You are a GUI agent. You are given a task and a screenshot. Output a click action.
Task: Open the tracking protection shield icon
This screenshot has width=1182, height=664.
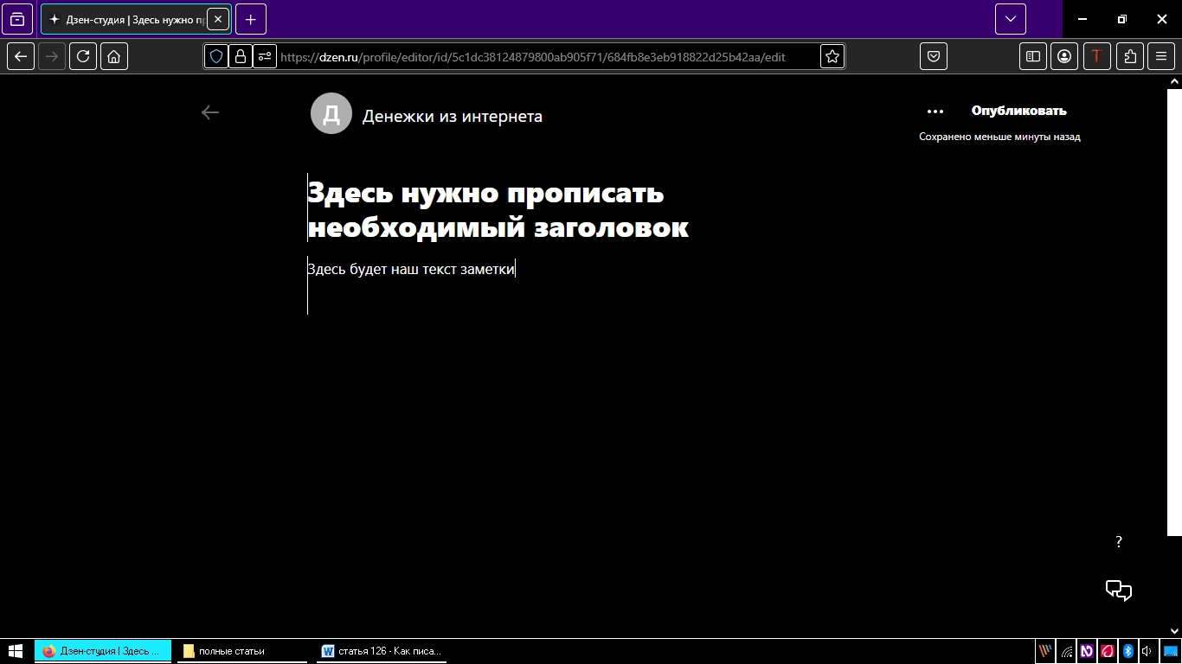(x=216, y=56)
